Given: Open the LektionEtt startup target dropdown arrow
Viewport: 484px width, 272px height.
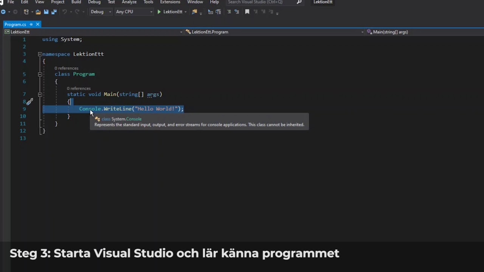Looking at the screenshot, I should pyautogui.click(x=185, y=12).
